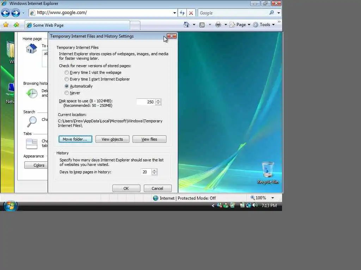Click Cancel in history settings dialog
This screenshot has width=361, height=270.
pyautogui.click(x=158, y=188)
